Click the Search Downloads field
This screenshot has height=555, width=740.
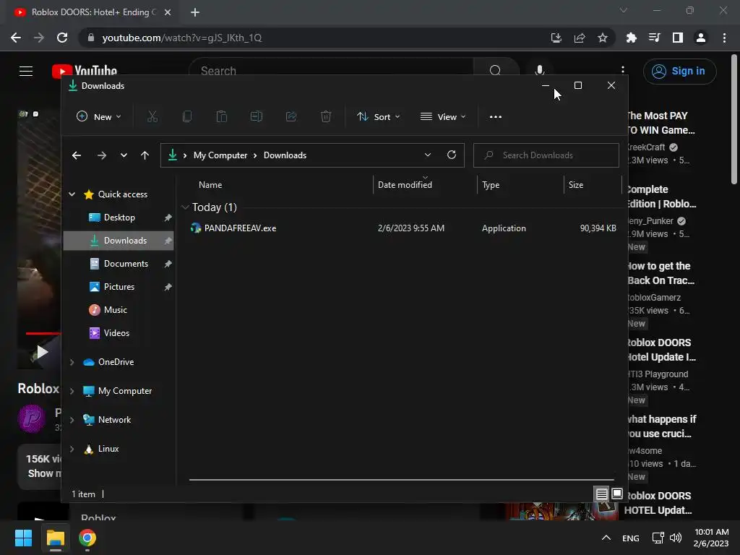tap(546, 155)
